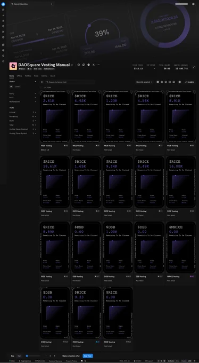The image size is (199, 363).
Task: Click the OpenSea logo in the sidebar
Action: point(3,4)
